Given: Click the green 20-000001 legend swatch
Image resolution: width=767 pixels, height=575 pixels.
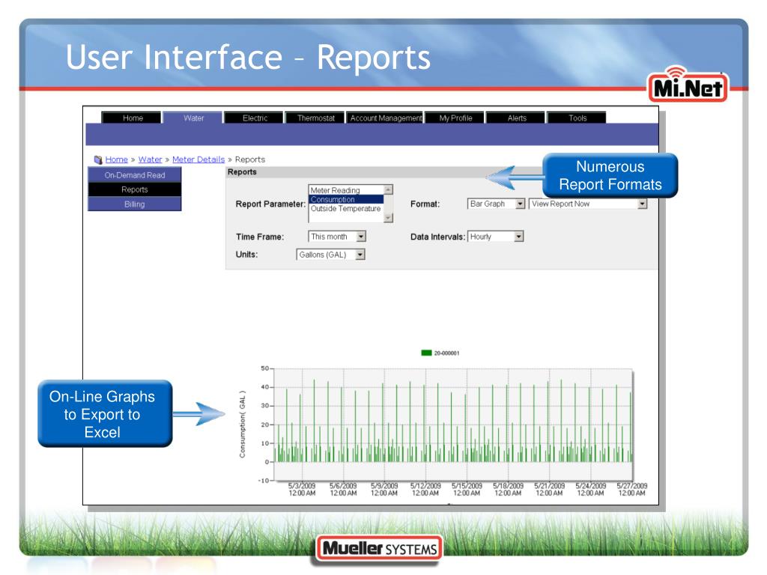Looking at the screenshot, I should [x=426, y=353].
